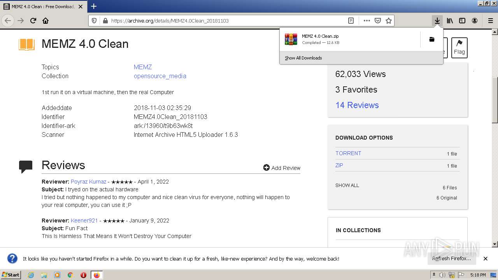The image size is (498, 280).
Task: Go back to the previous page
Action: [8, 21]
